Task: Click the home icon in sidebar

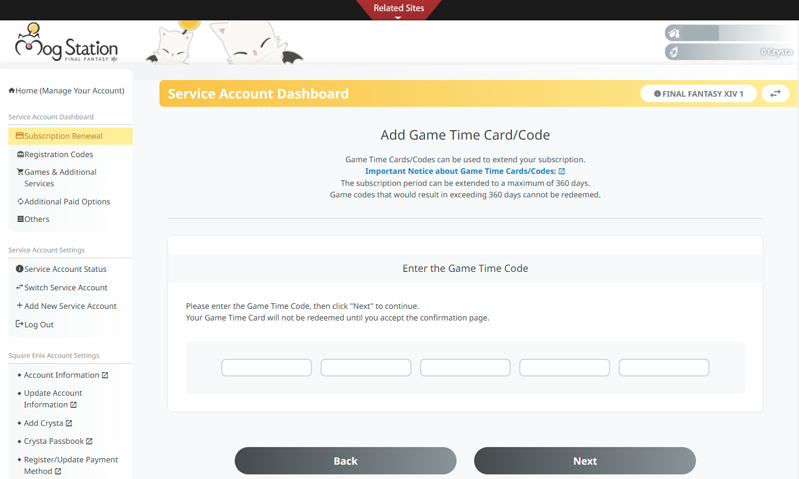Action: click(12, 91)
